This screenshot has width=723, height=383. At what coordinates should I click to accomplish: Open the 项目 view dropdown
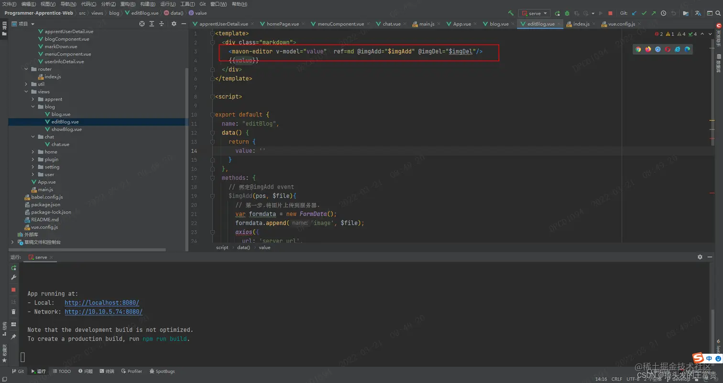[23, 24]
